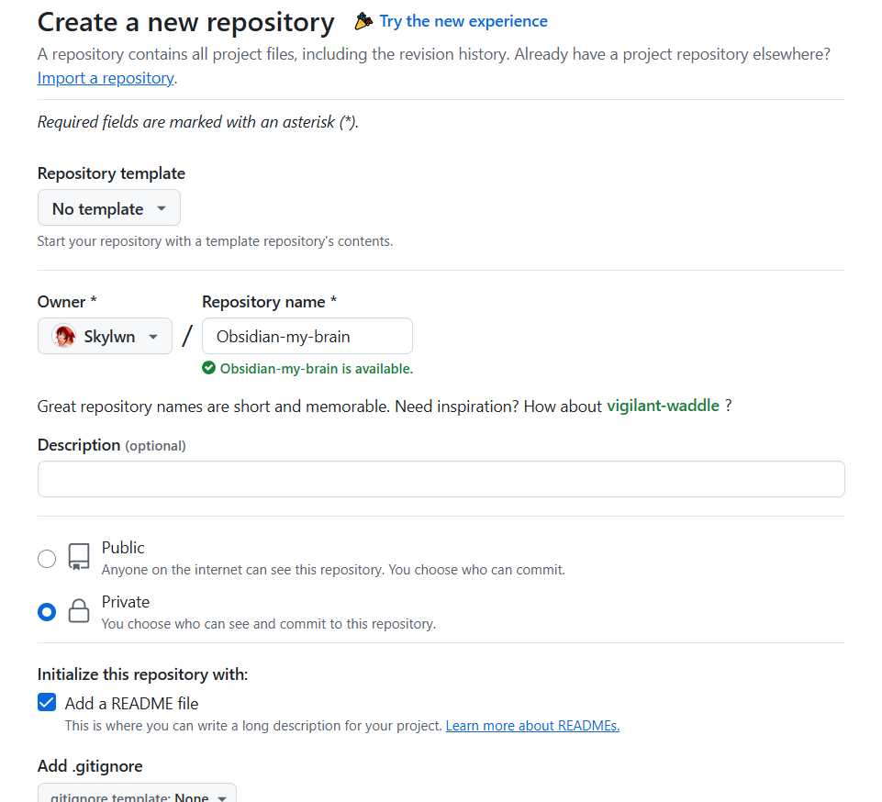Screen dimensions: 882x802
Task: Follow the Import a repository link
Action: (106, 78)
